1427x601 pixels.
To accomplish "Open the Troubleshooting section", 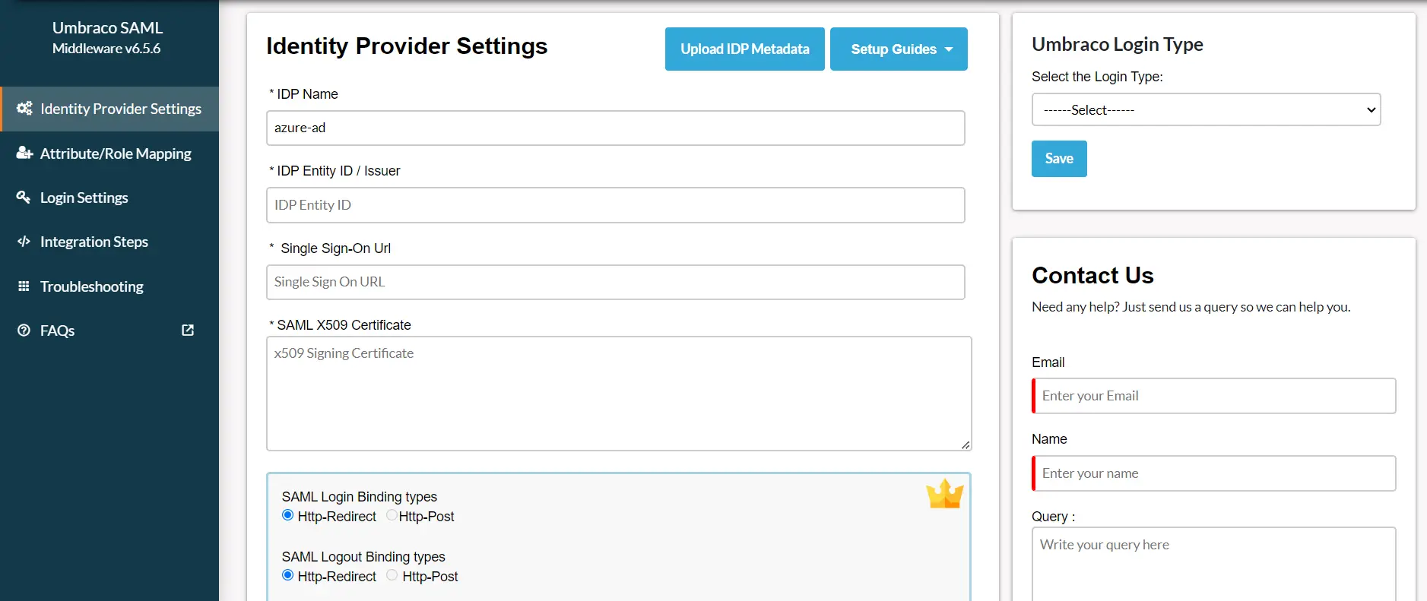I will click(x=109, y=286).
